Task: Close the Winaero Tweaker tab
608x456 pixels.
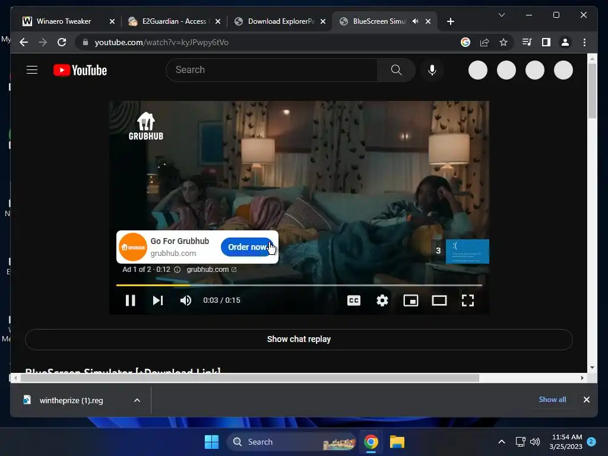Action: [x=112, y=21]
